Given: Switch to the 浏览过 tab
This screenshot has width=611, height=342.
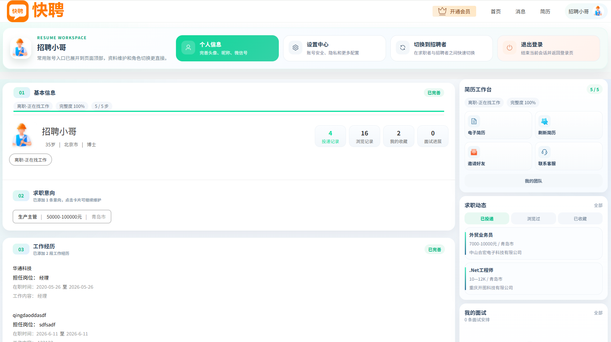Looking at the screenshot, I should [x=534, y=219].
